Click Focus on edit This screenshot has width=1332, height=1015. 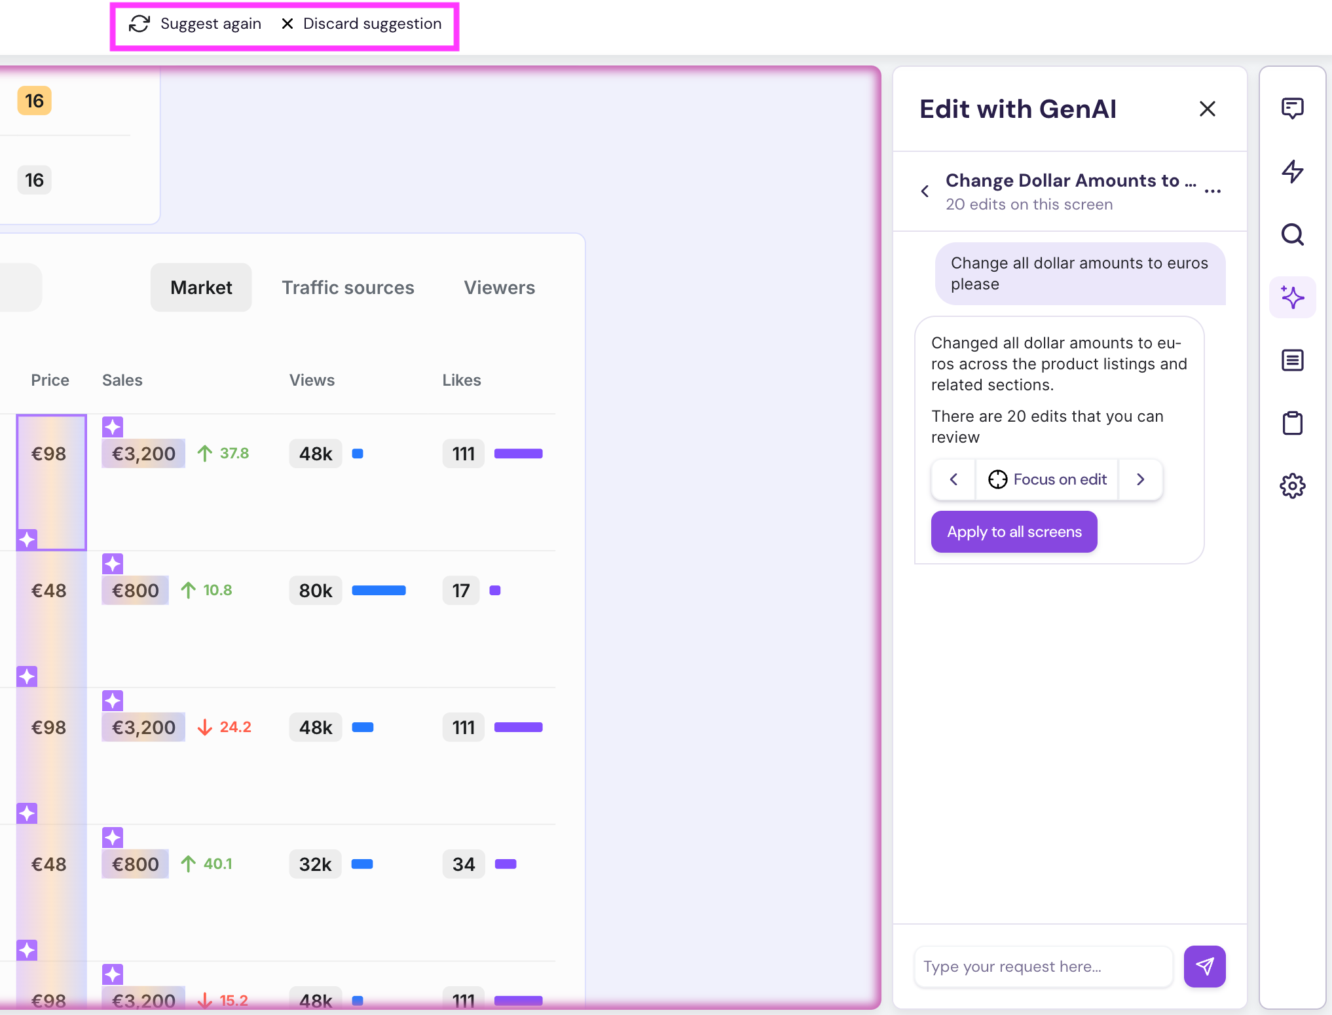1046,479
